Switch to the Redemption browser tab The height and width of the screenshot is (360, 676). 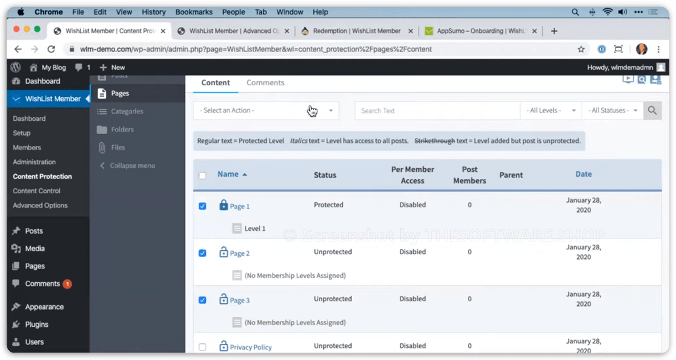tap(357, 31)
